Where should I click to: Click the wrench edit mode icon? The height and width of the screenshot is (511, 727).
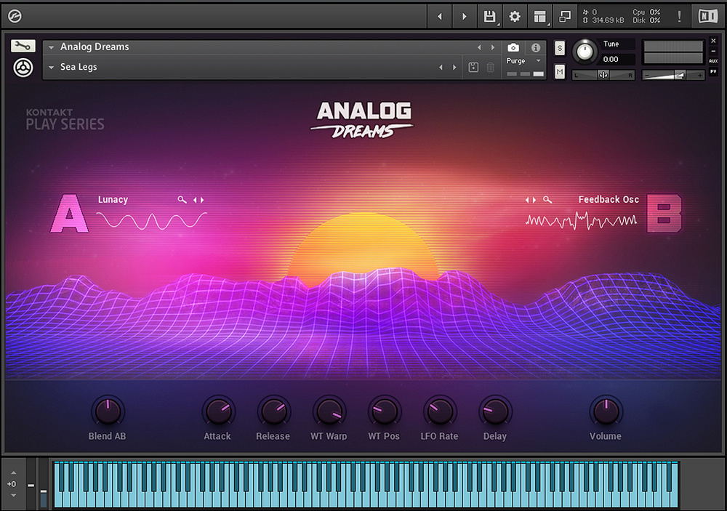tap(23, 46)
